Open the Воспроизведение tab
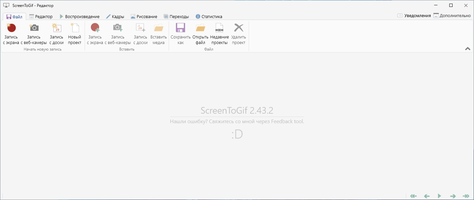Image resolution: width=474 pixels, height=200 pixels. (x=79, y=16)
